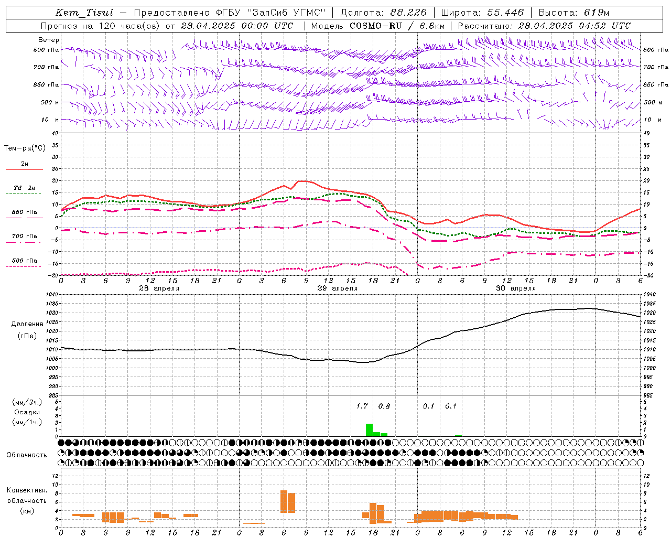Click the Широта: 55.446 value
The image size is (671, 537).
pyautogui.click(x=482, y=13)
